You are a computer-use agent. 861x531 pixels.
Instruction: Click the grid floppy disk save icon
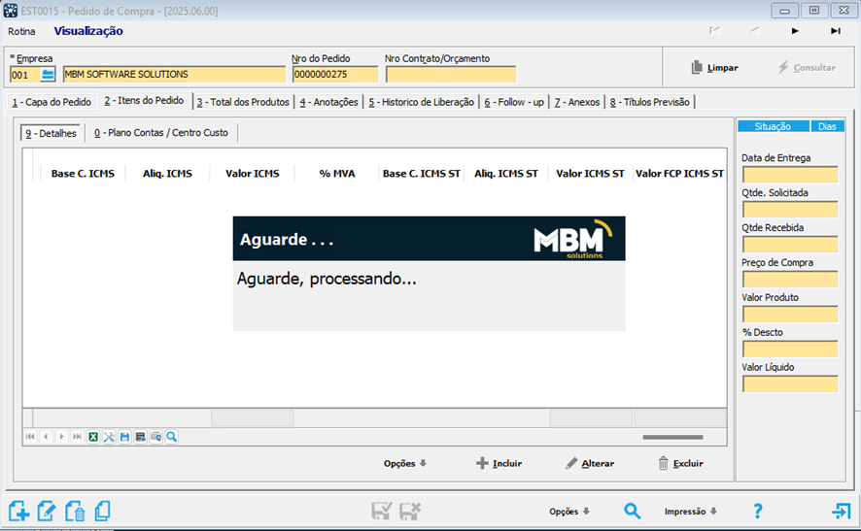click(124, 437)
